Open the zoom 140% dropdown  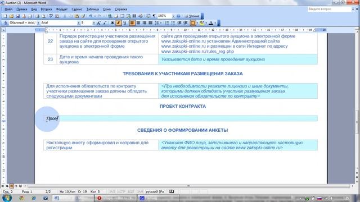click(x=173, y=16)
